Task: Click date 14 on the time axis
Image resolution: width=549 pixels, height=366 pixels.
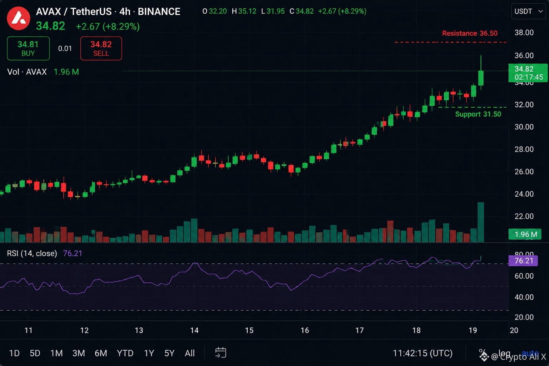Action: [x=194, y=330]
